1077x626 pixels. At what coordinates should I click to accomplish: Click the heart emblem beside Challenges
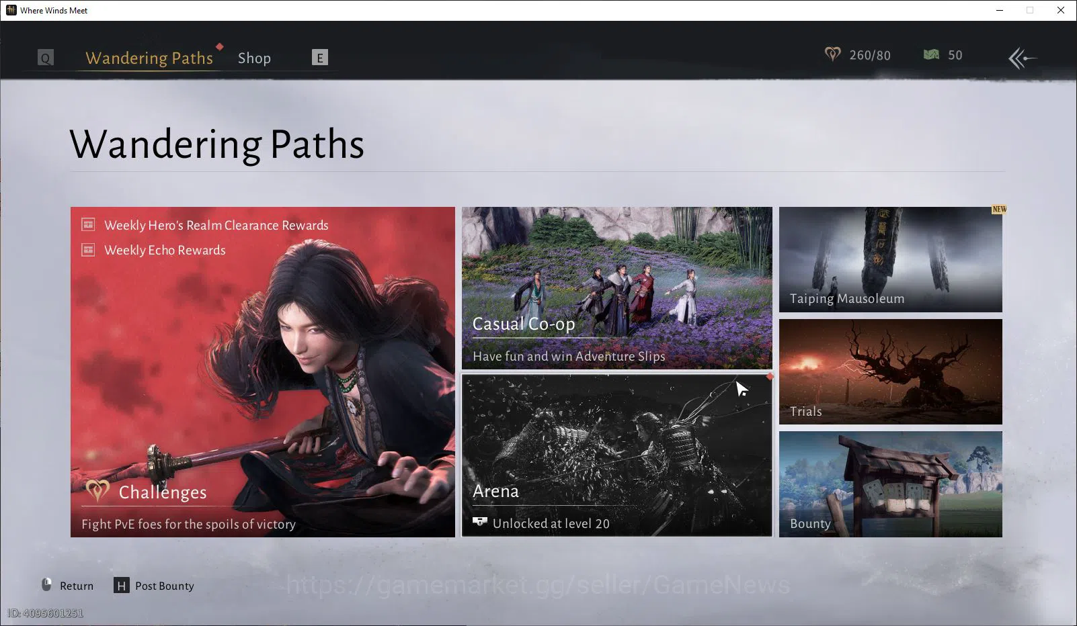coord(97,490)
